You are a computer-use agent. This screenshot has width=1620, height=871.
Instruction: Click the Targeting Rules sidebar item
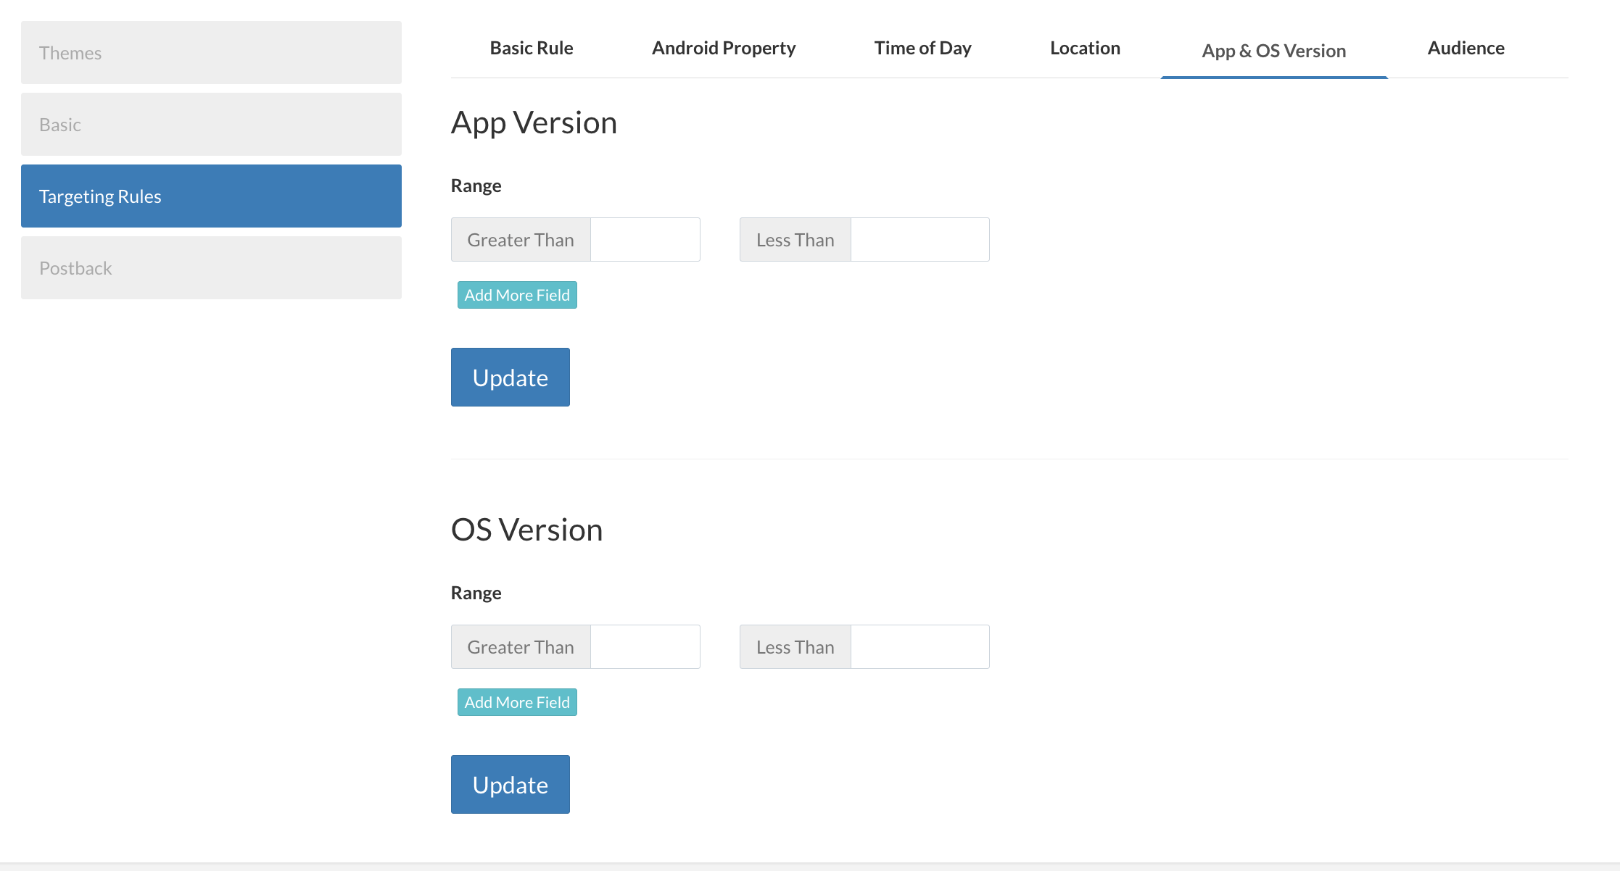[x=210, y=196]
